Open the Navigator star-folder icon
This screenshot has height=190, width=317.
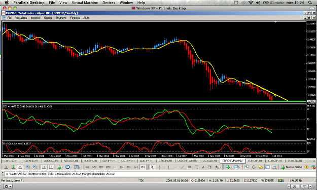260,167
